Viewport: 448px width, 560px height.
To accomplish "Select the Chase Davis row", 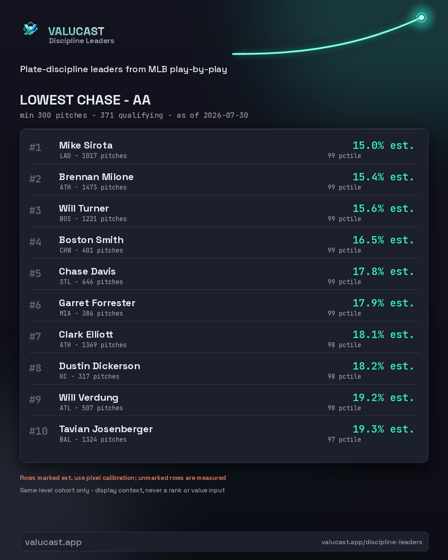I will 224,274.
